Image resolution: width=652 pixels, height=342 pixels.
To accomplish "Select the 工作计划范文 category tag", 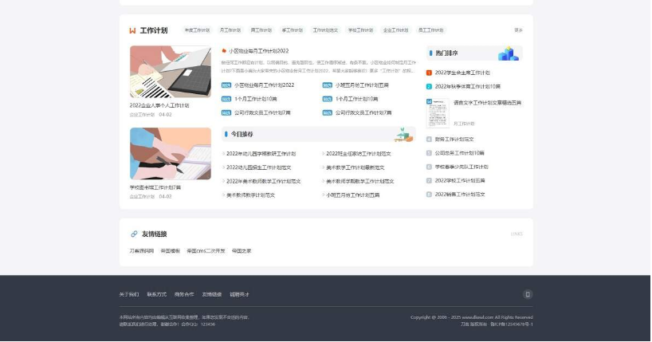I will click(x=325, y=30).
